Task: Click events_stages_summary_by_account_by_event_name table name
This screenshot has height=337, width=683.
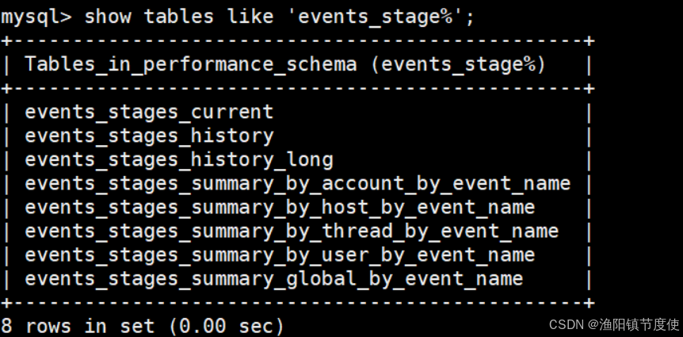Action: (x=297, y=183)
